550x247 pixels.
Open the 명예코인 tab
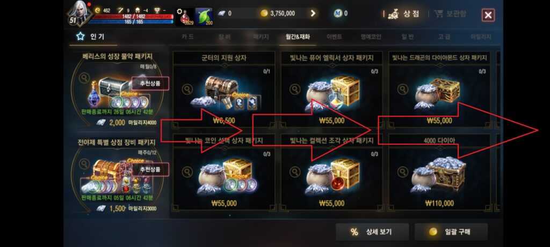pos(371,37)
